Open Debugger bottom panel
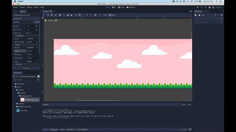Screen dimensions: 236x132 [54, 129]
